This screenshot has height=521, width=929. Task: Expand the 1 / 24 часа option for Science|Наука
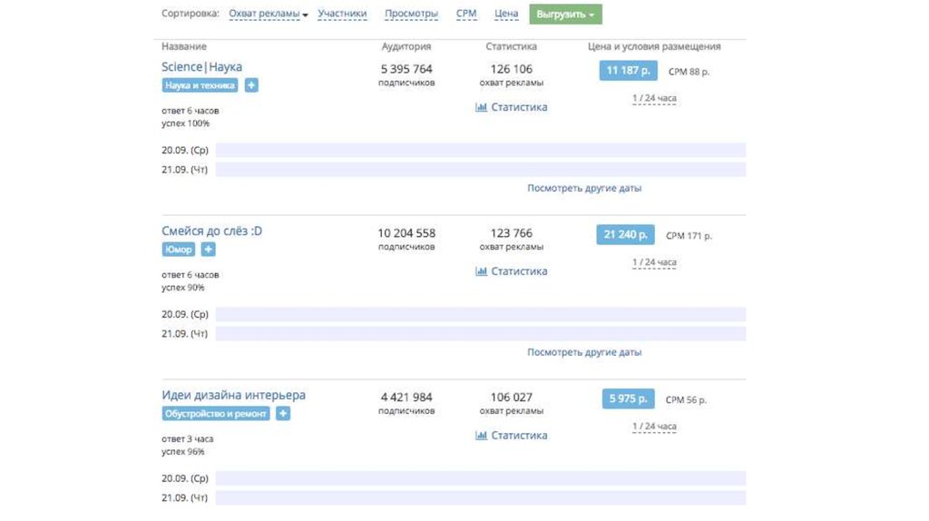pyautogui.click(x=654, y=98)
